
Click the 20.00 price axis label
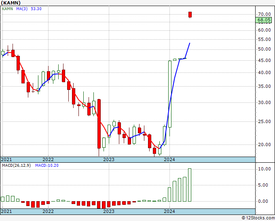pos(264,144)
